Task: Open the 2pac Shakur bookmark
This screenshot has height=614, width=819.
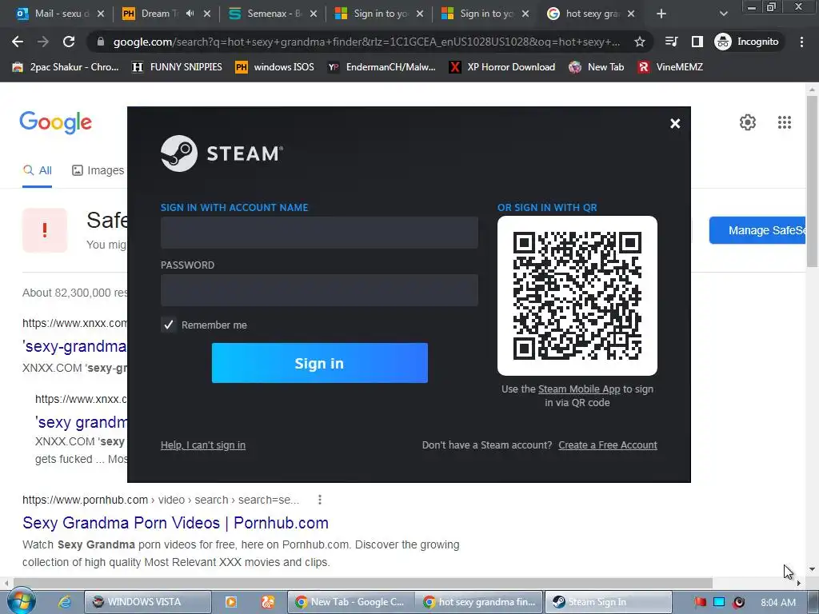Action: [x=66, y=67]
